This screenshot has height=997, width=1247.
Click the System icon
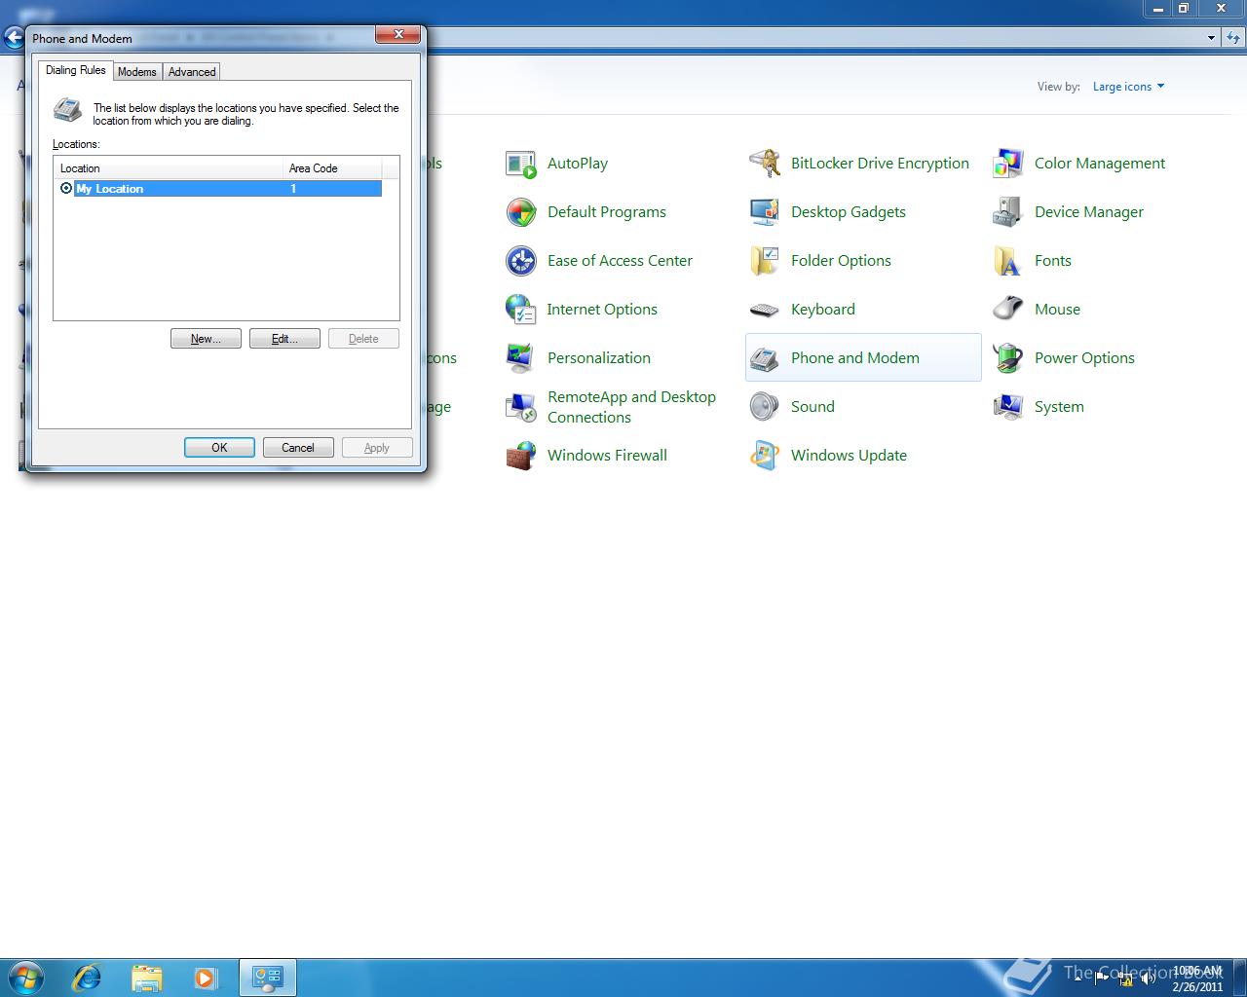[x=1008, y=407]
